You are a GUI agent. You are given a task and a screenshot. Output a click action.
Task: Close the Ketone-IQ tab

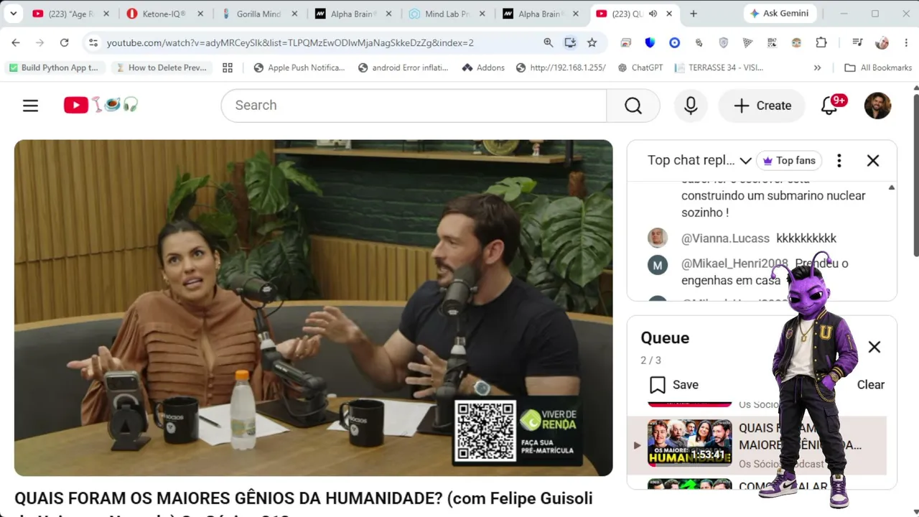[x=200, y=14]
